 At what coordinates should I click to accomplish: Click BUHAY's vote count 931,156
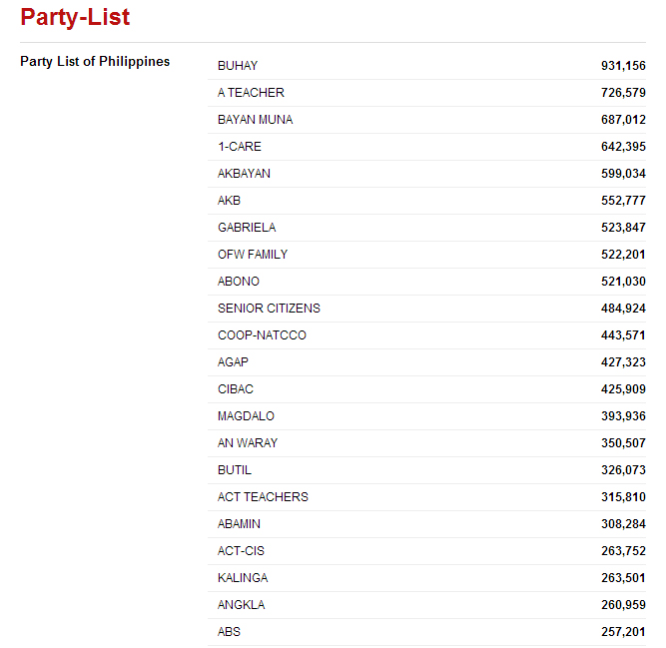point(623,66)
